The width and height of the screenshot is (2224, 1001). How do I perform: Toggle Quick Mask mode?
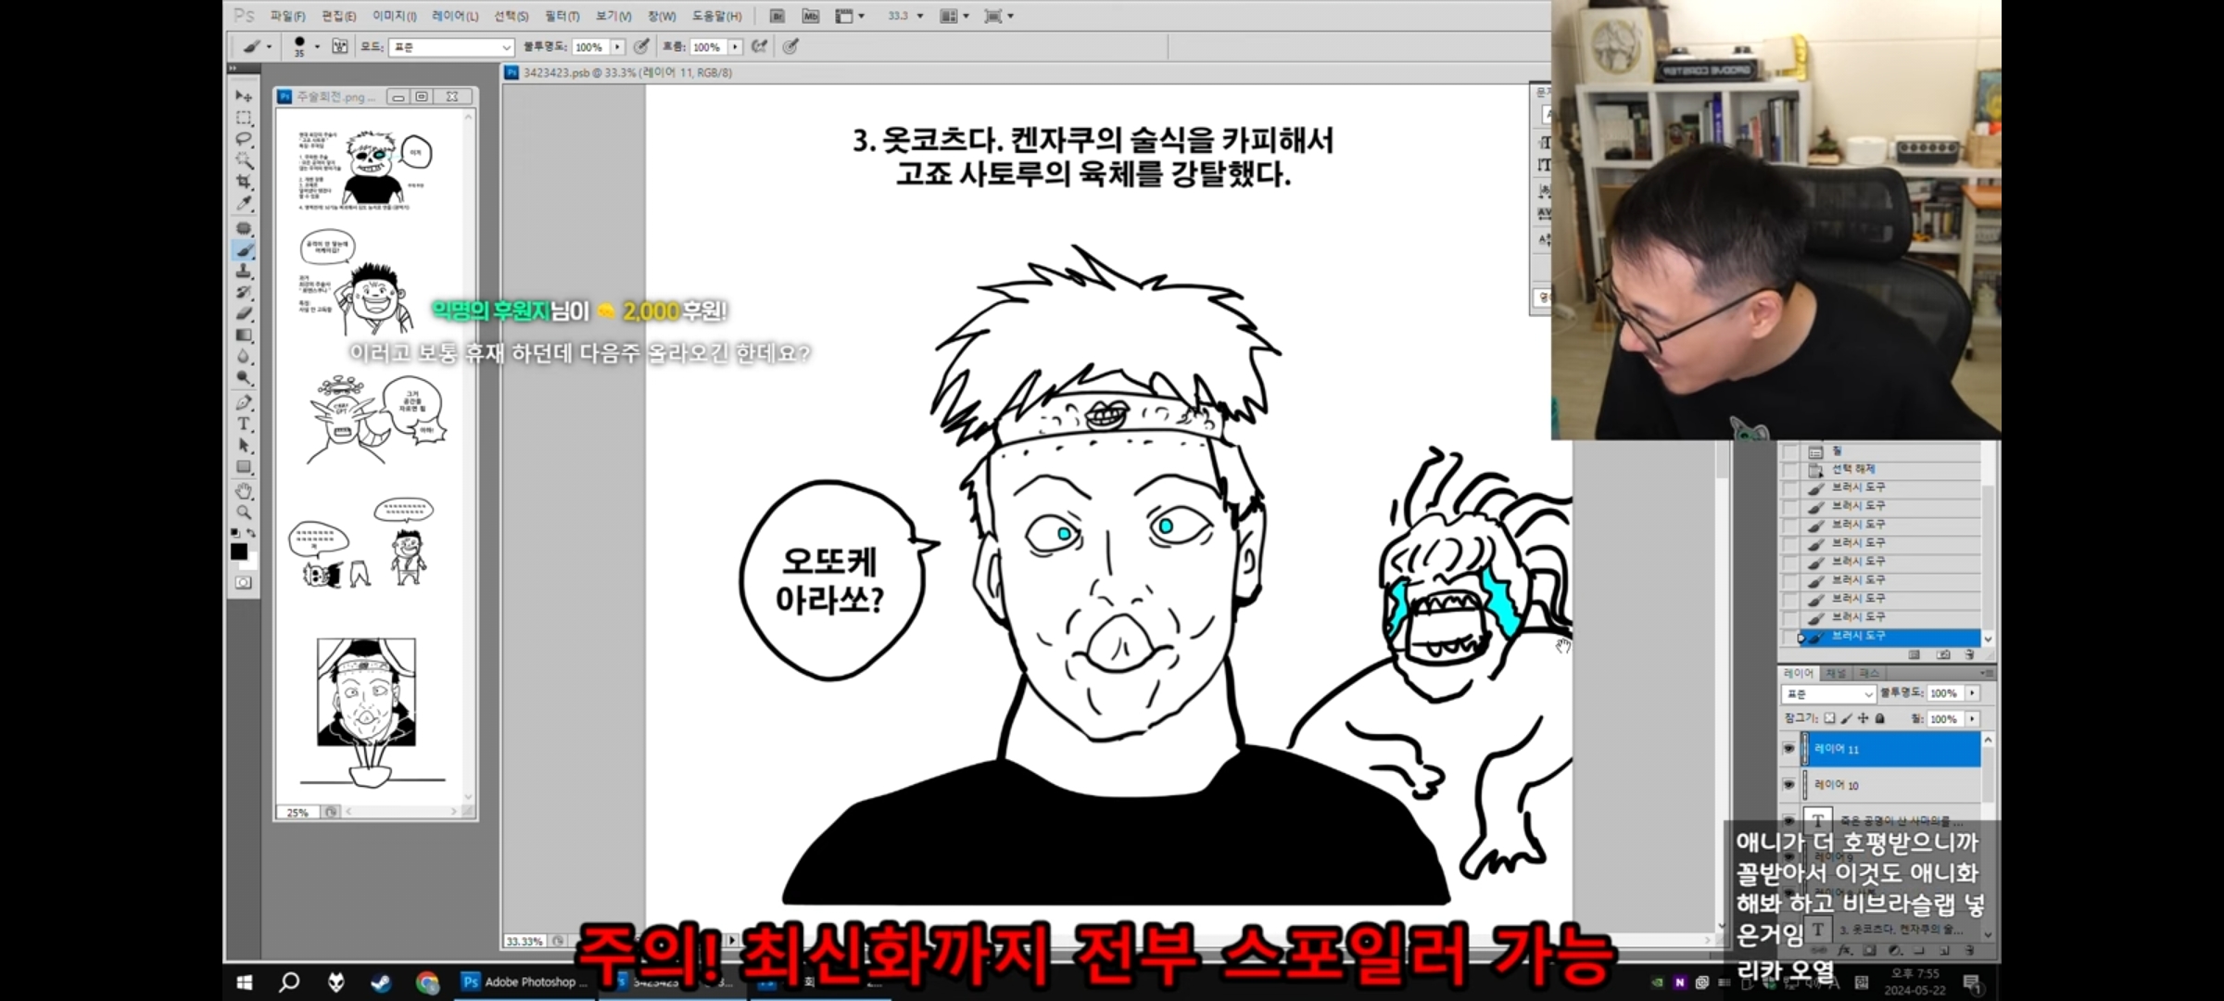coord(243,583)
